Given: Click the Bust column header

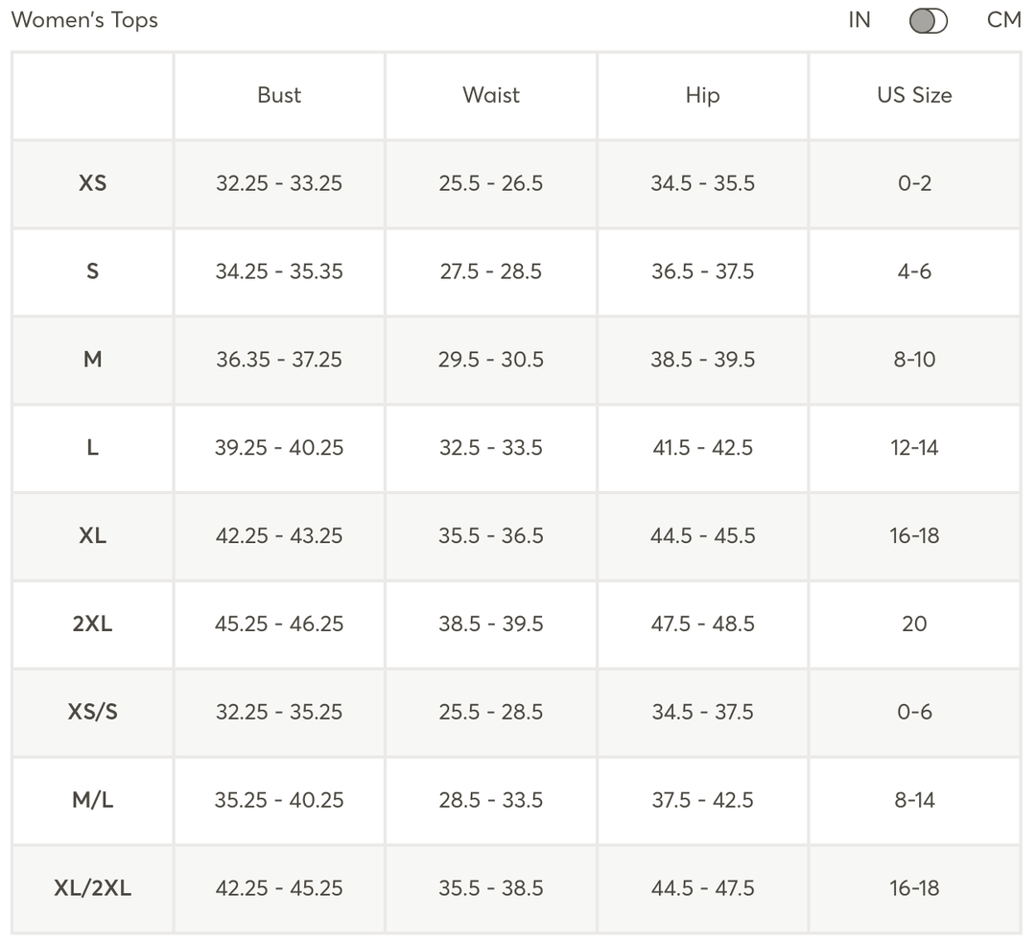Looking at the screenshot, I should [279, 95].
